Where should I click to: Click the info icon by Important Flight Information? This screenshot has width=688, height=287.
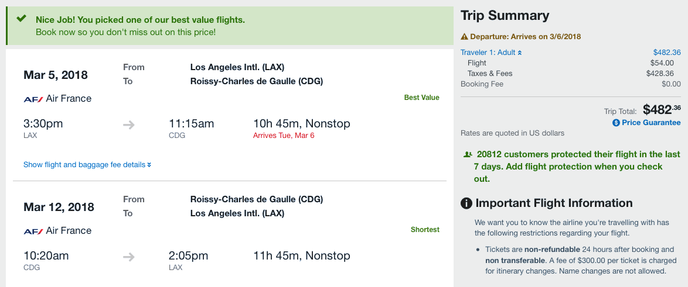(466, 203)
